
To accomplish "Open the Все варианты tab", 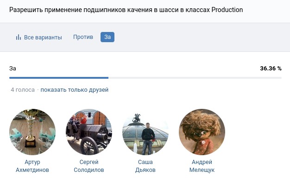I will (39, 37).
